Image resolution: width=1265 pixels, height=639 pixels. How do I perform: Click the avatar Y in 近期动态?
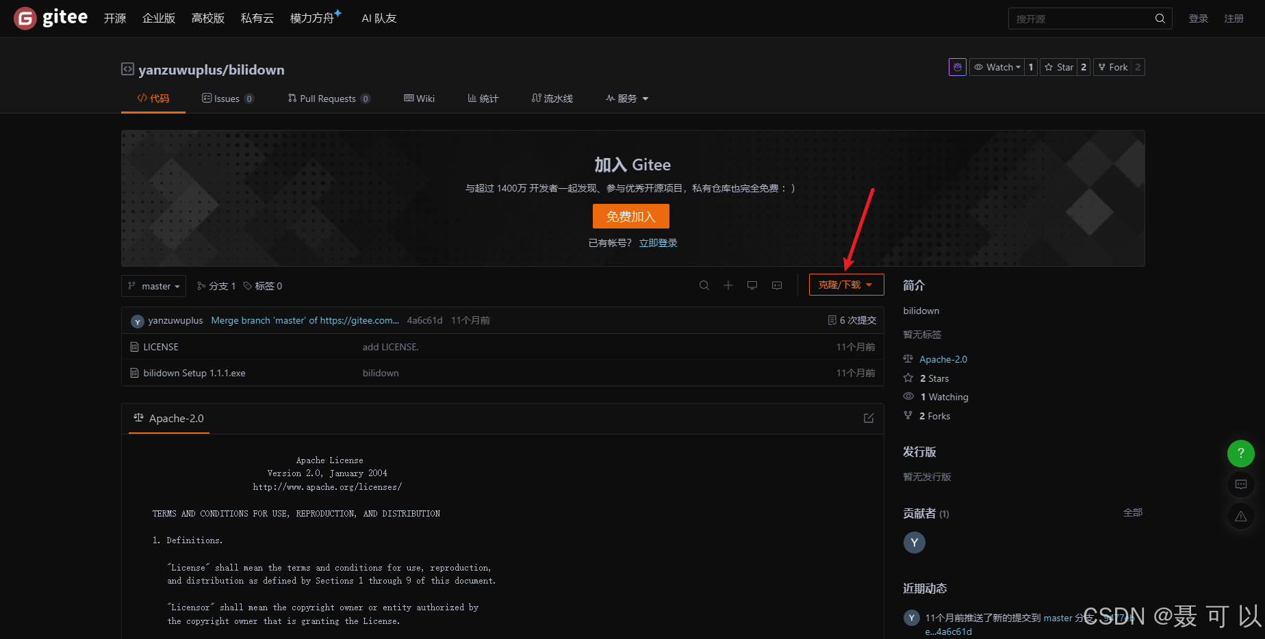point(912,618)
